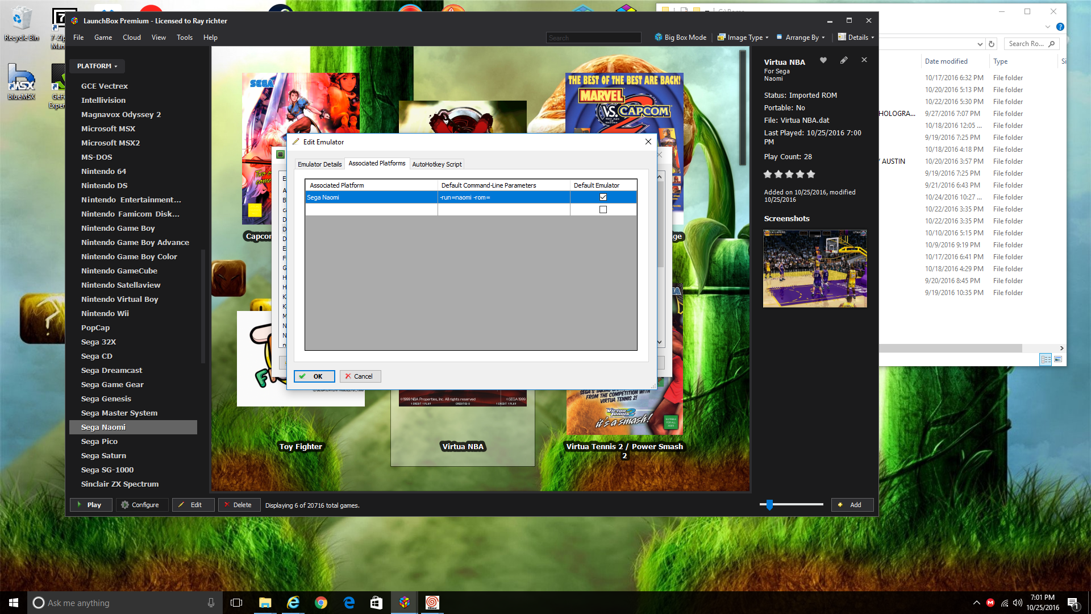
Task: Mark Virtua NBA as favorite heart icon
Action: [x=823, y=60]
